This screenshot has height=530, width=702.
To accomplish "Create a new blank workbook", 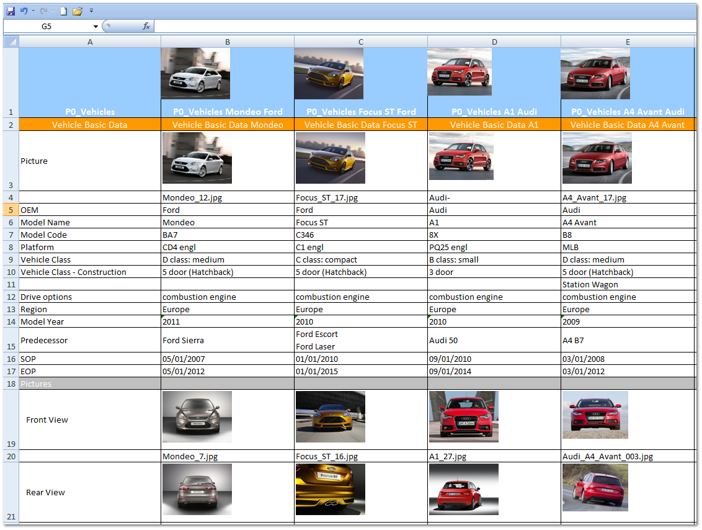I will 64,11.
